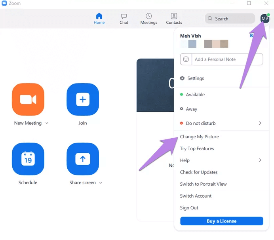Click the Settings gear icon

(182, 78)
